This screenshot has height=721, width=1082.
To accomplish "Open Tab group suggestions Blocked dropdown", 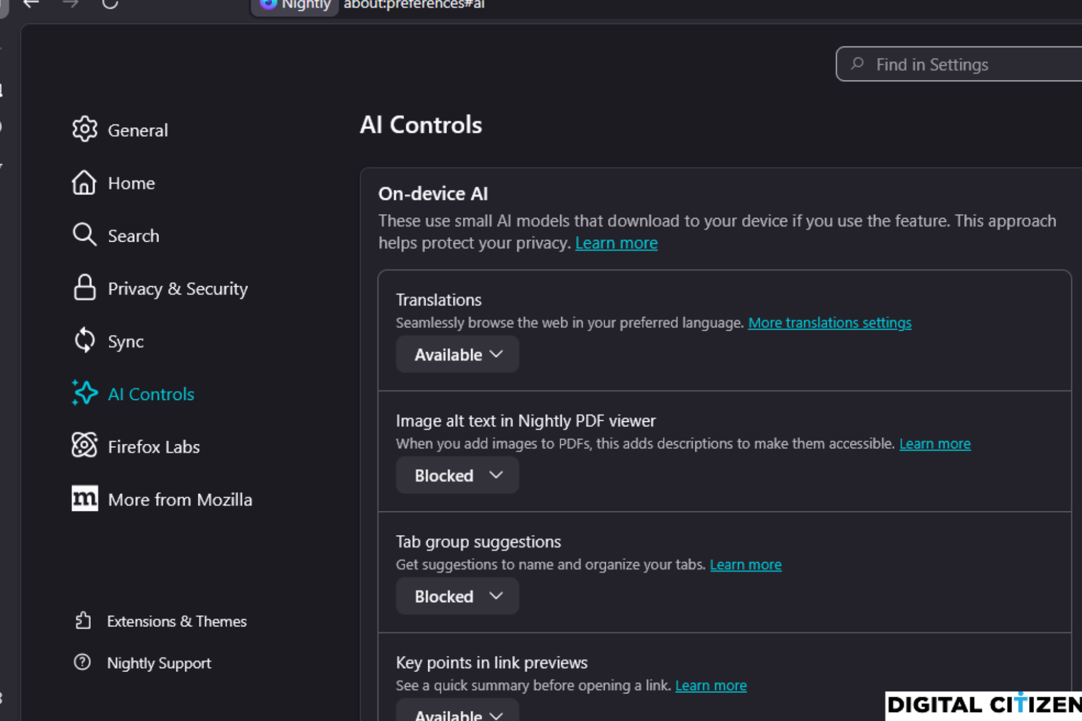I will [457, 596].
